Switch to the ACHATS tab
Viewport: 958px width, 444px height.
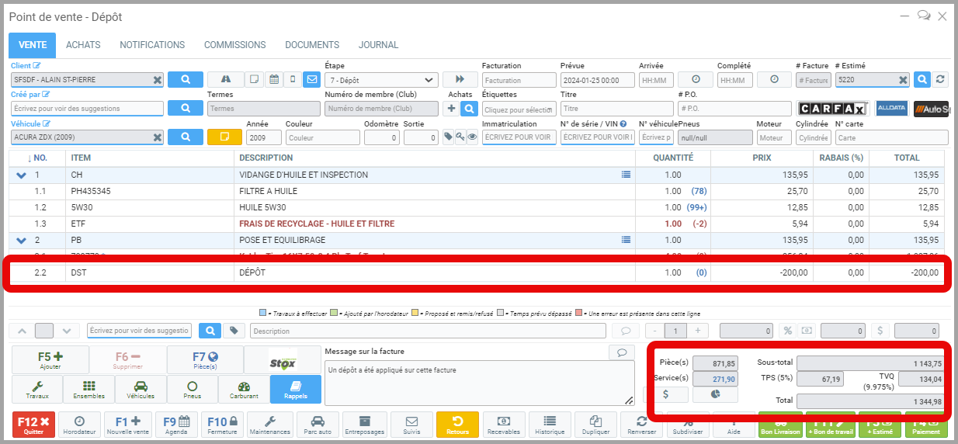coord(83,45)
